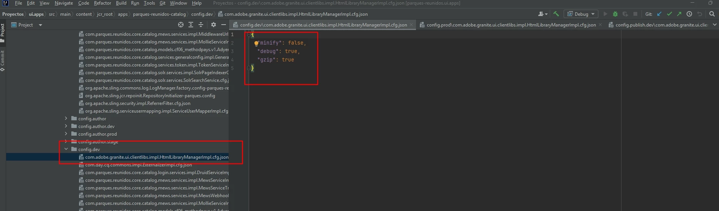
Task: Click the green Debug bug icon
Action: [x=615, y=14]
